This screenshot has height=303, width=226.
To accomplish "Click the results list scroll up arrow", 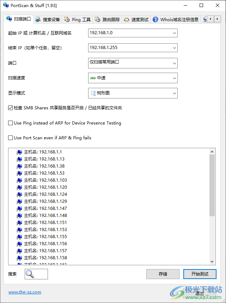I will click(212, 152).
